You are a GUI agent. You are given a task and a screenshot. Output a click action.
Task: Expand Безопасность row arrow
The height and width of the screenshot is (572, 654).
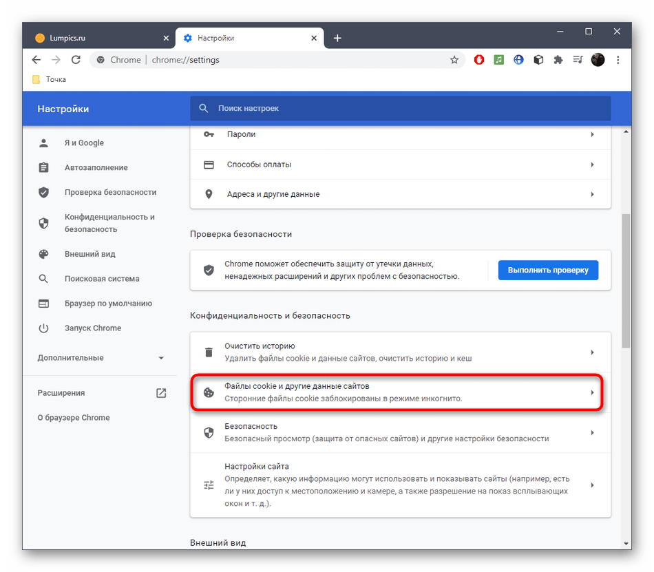click(x=592, y=433)
